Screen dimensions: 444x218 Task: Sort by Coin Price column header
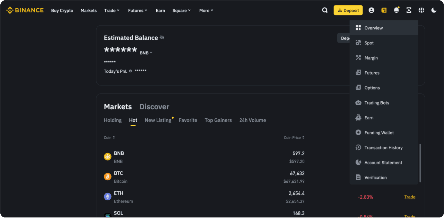point(294,138)
